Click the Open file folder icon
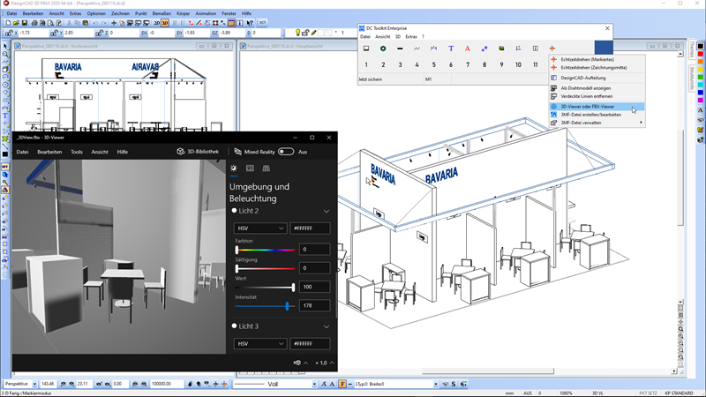The width and height of the screenshot is (706, 397). point(16,23)
